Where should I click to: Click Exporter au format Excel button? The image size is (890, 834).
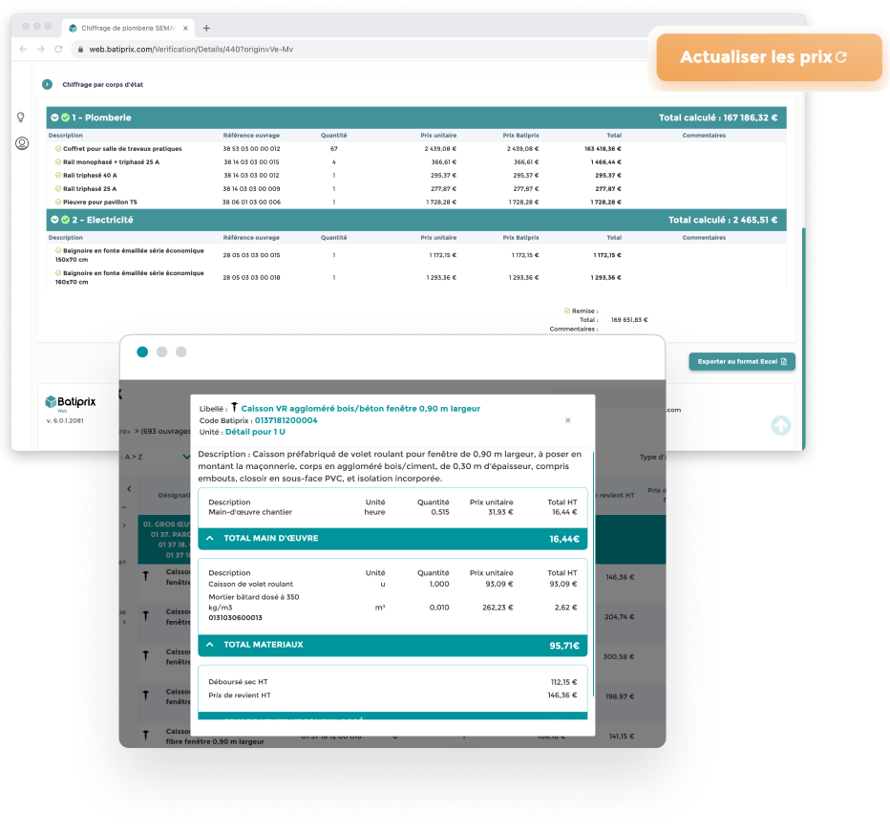click(x=742, y=361)
